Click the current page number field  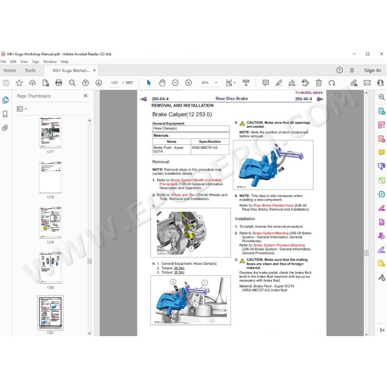coord(114,83)
